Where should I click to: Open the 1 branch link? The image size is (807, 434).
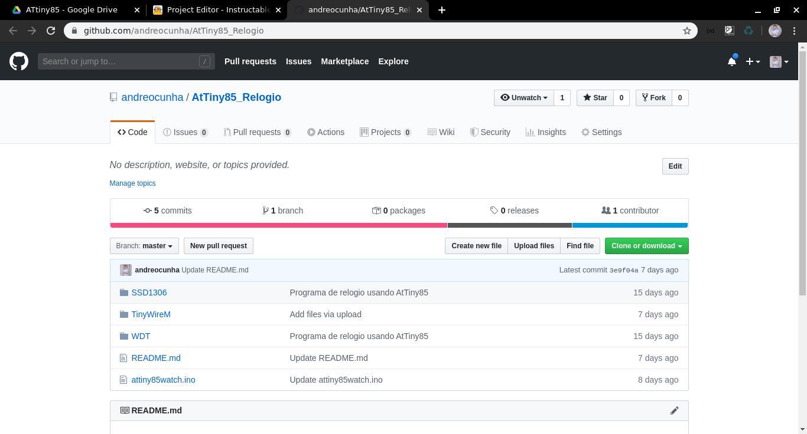[x=283, y=211]
